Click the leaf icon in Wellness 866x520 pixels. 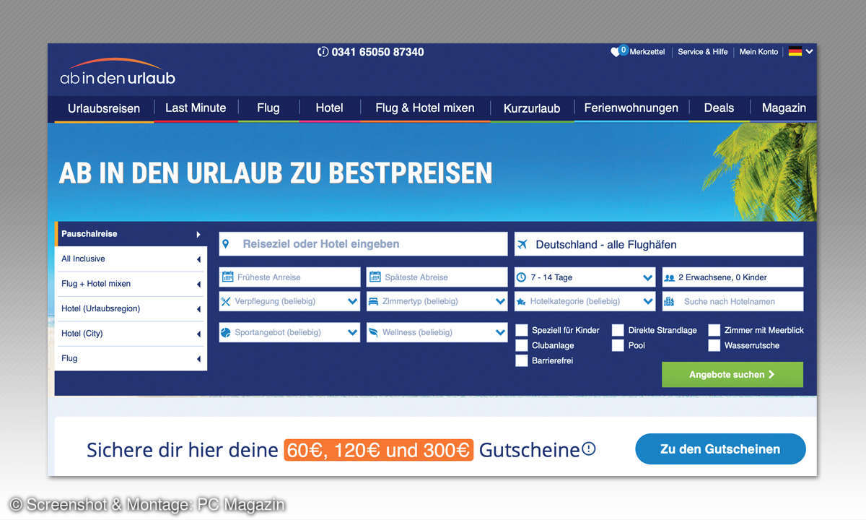pyautogui.click(x=374, y=332)
